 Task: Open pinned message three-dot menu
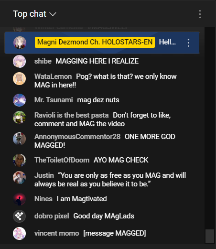(x=188, y=43)
